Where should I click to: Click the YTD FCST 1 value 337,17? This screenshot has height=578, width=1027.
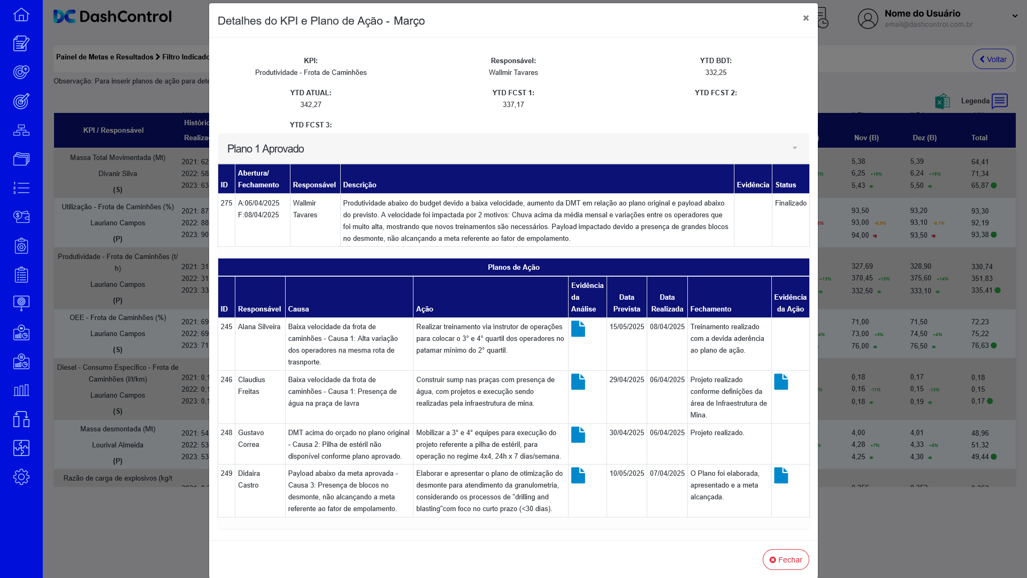(x=513, y=104)
